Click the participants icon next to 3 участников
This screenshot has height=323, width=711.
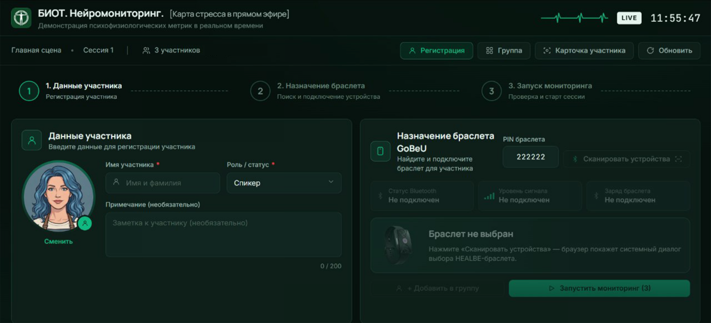tap(146, 50)
